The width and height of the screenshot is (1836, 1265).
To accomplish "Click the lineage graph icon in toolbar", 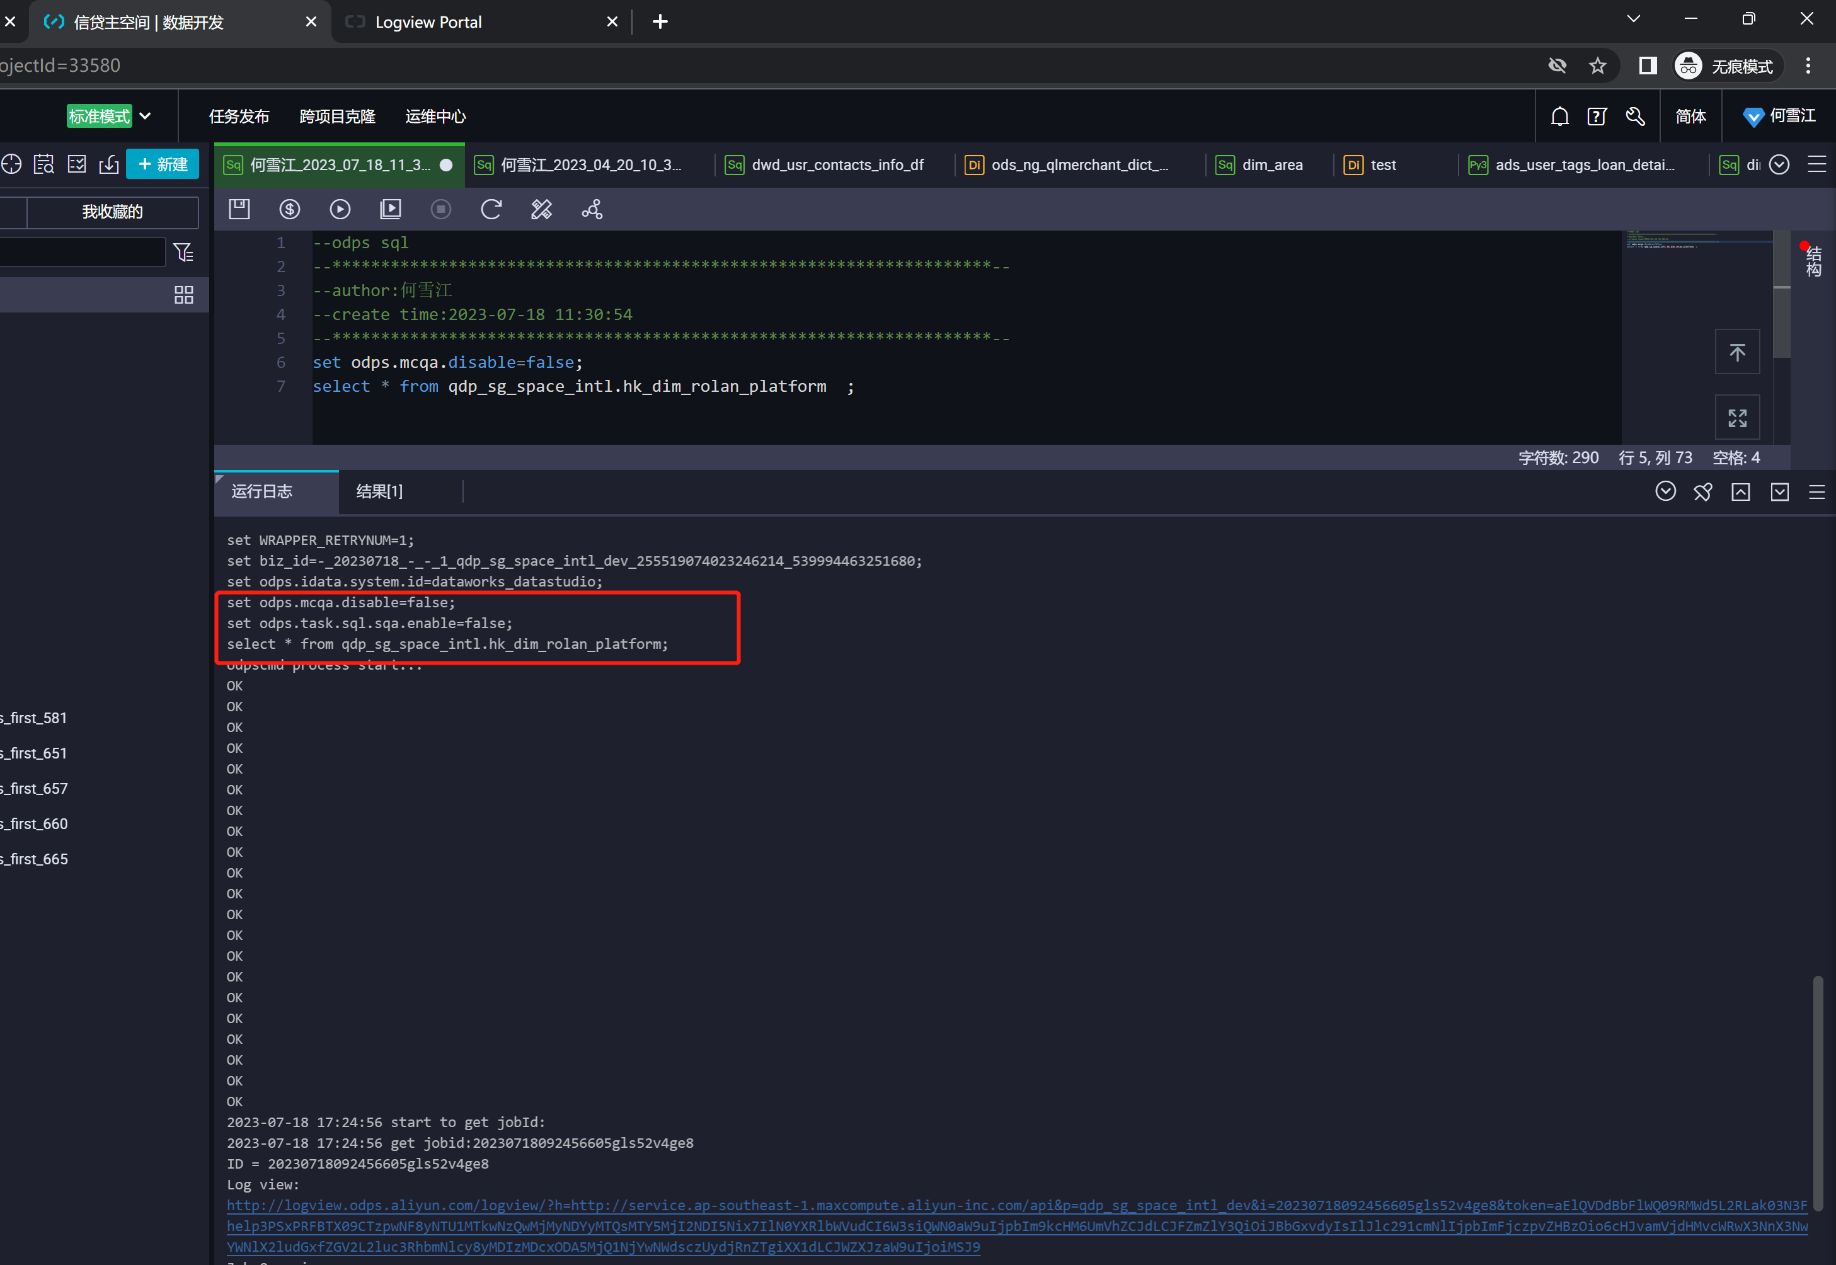I will pyautogui.click(x=592, y=209).
